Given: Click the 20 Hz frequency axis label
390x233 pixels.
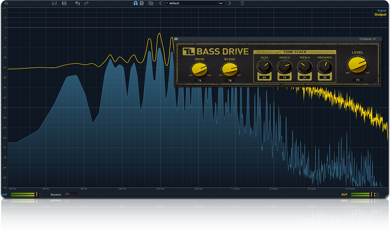Looking at the screenshot, I should 13,189.
